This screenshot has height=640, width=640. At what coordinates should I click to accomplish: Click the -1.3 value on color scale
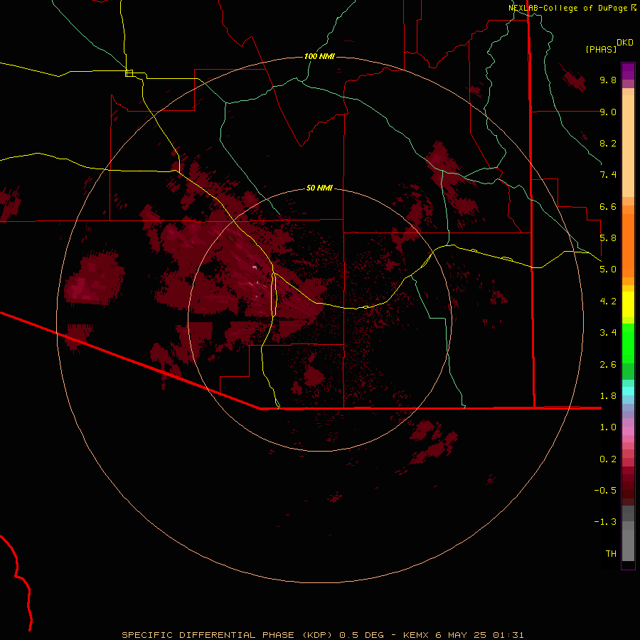click(x=605, y=522)
